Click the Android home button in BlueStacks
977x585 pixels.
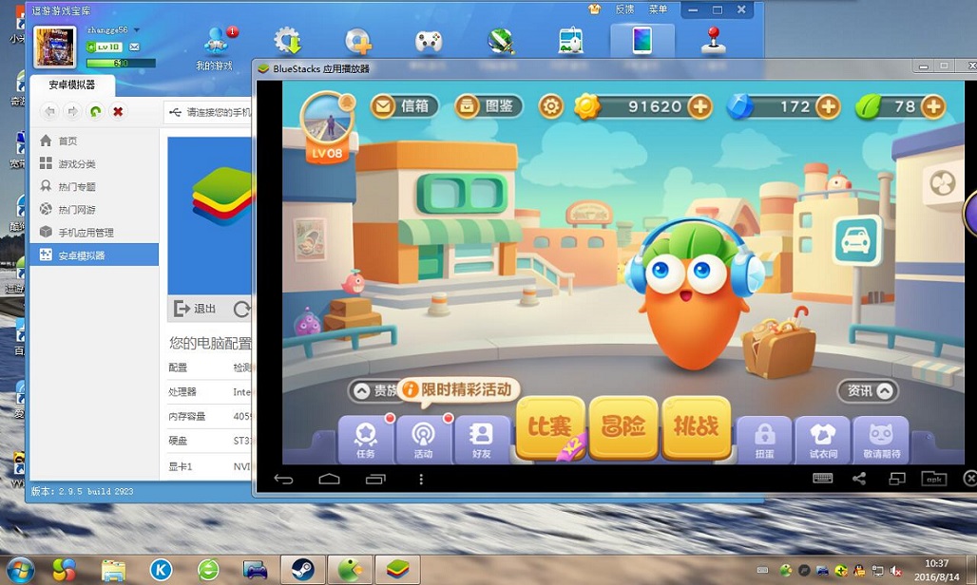click(x=329, y=479)
